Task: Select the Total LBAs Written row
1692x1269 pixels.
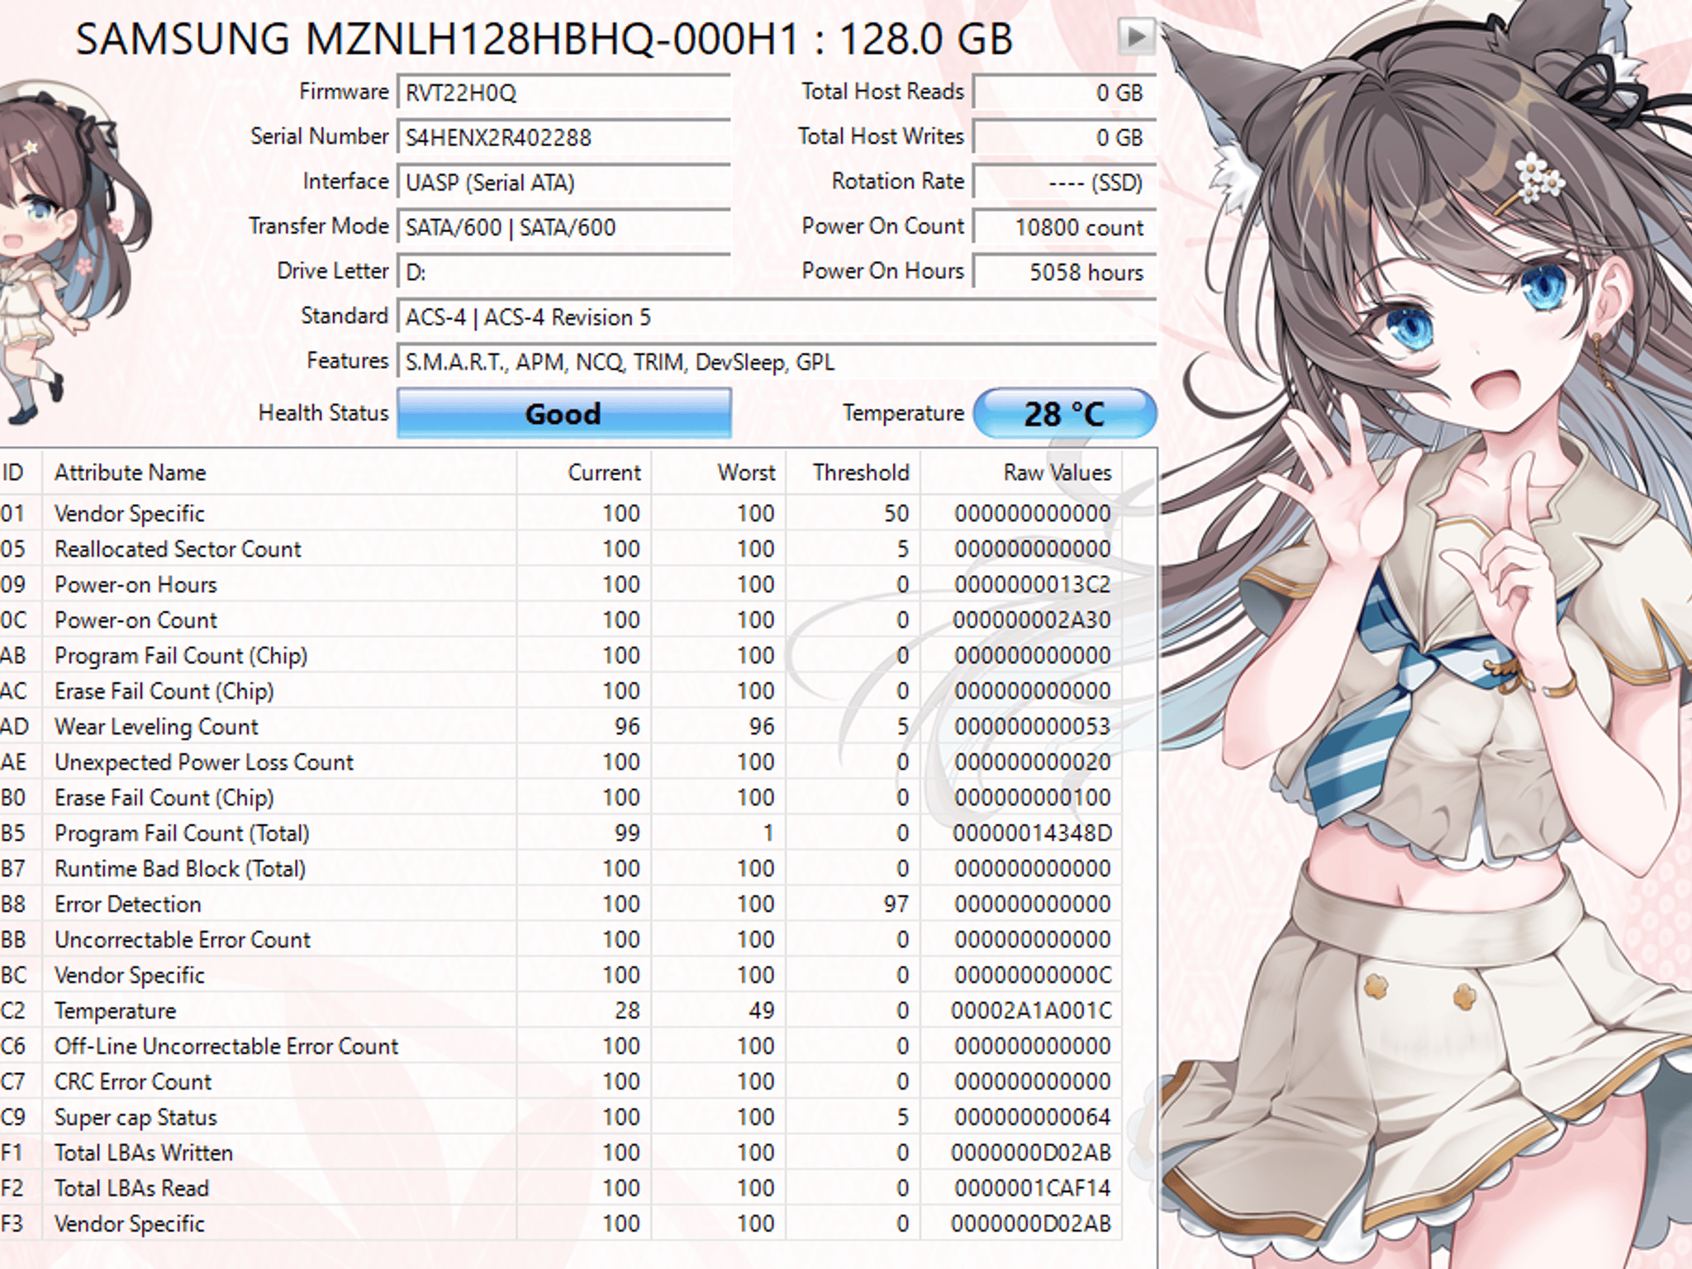Action: click(560, 1153)
